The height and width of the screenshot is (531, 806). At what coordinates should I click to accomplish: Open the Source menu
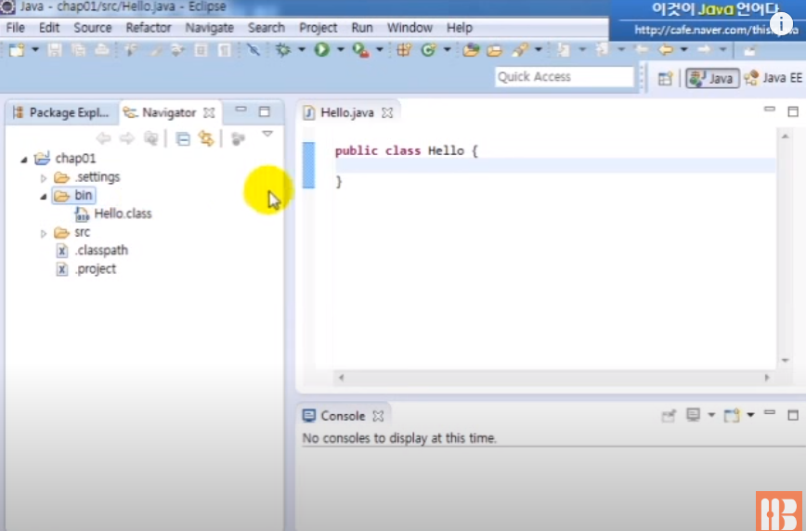[93, 28]
